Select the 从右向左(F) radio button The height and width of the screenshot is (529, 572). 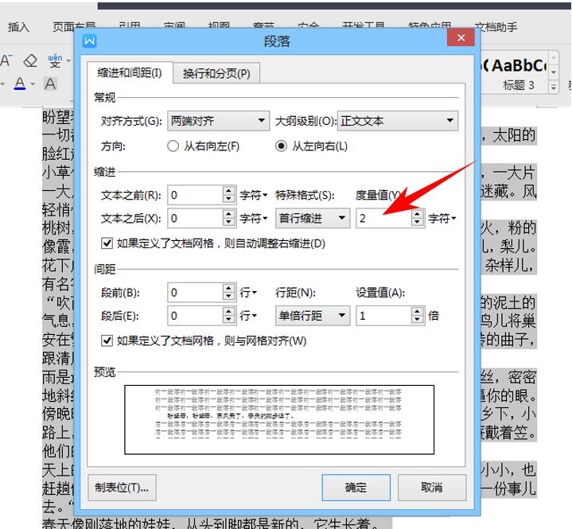(173, 146)
